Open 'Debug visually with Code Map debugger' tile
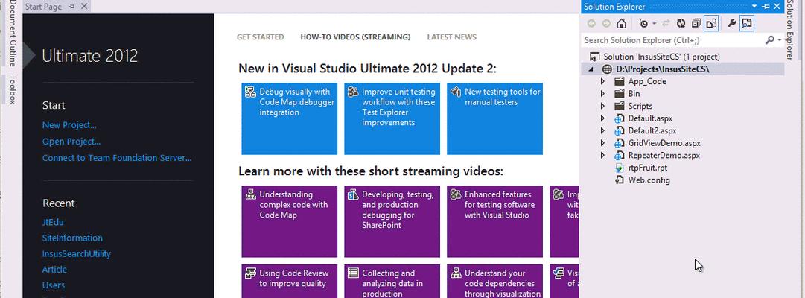 290,118
